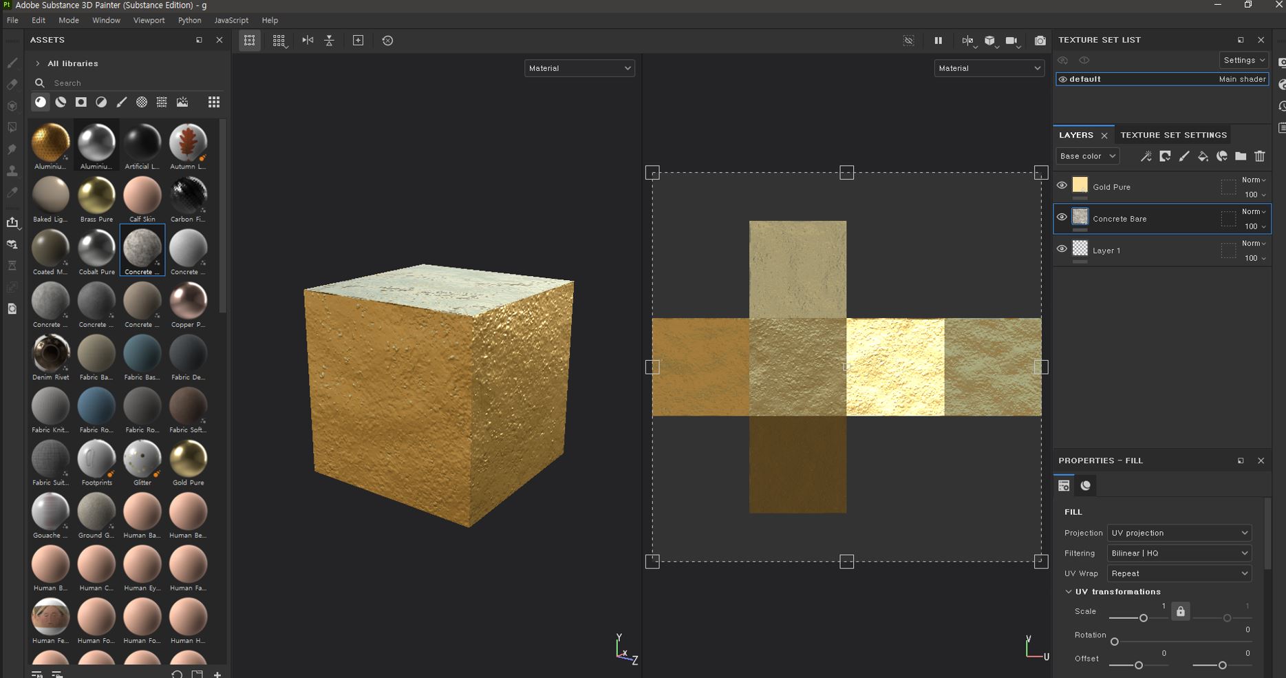Add a paint layer with brush icon
Screen dimensions: 1286x678
click(x=1183, y=156)
